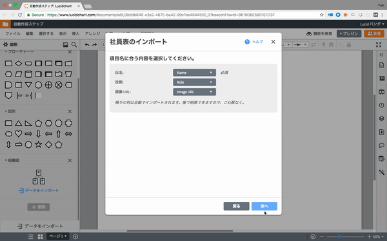Collapse the 組織図 section
Image resolution: width=387 pixels, height=241 pixels.
[6, 160]
